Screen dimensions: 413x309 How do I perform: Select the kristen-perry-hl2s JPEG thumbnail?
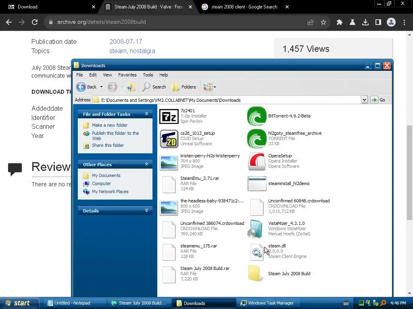[169, 163]
